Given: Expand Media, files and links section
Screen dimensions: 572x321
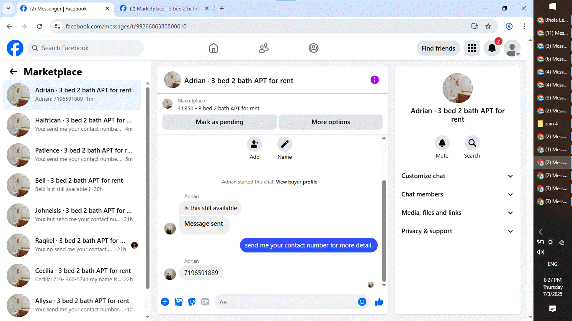Looking at the screenshot, I should 457,213.
